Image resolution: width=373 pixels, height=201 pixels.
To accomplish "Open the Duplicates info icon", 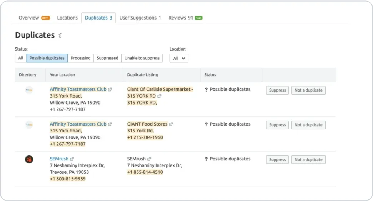I will coord(60,35).
